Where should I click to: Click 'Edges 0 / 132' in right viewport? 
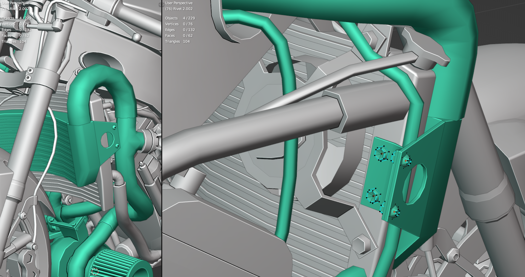(180, 30)
